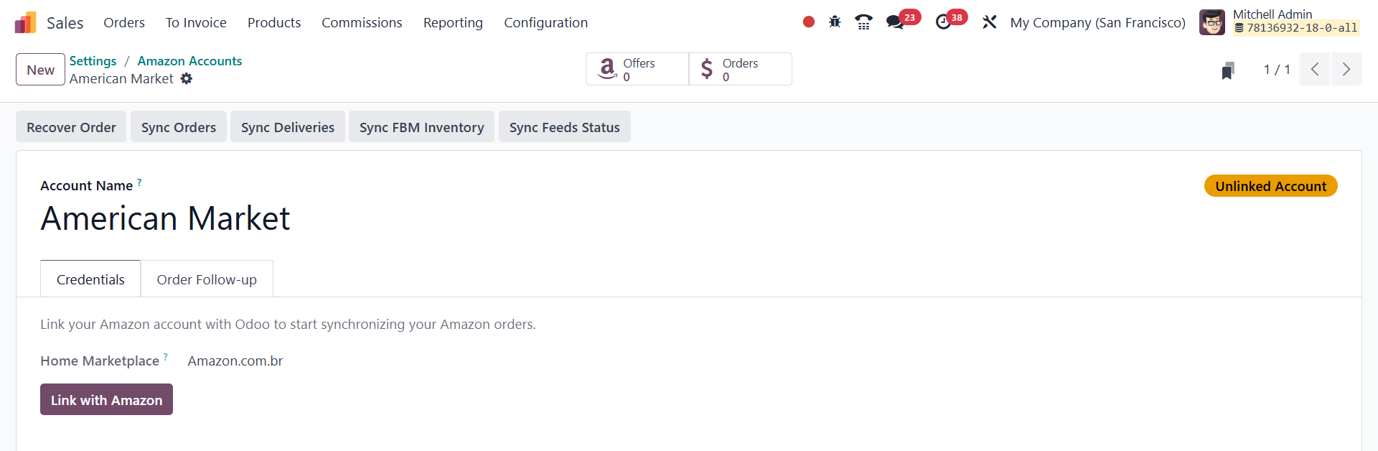The image size is (1378, 451).
Task: Switch to the Order Follow-up tab
Action: [x=207, y=279]
